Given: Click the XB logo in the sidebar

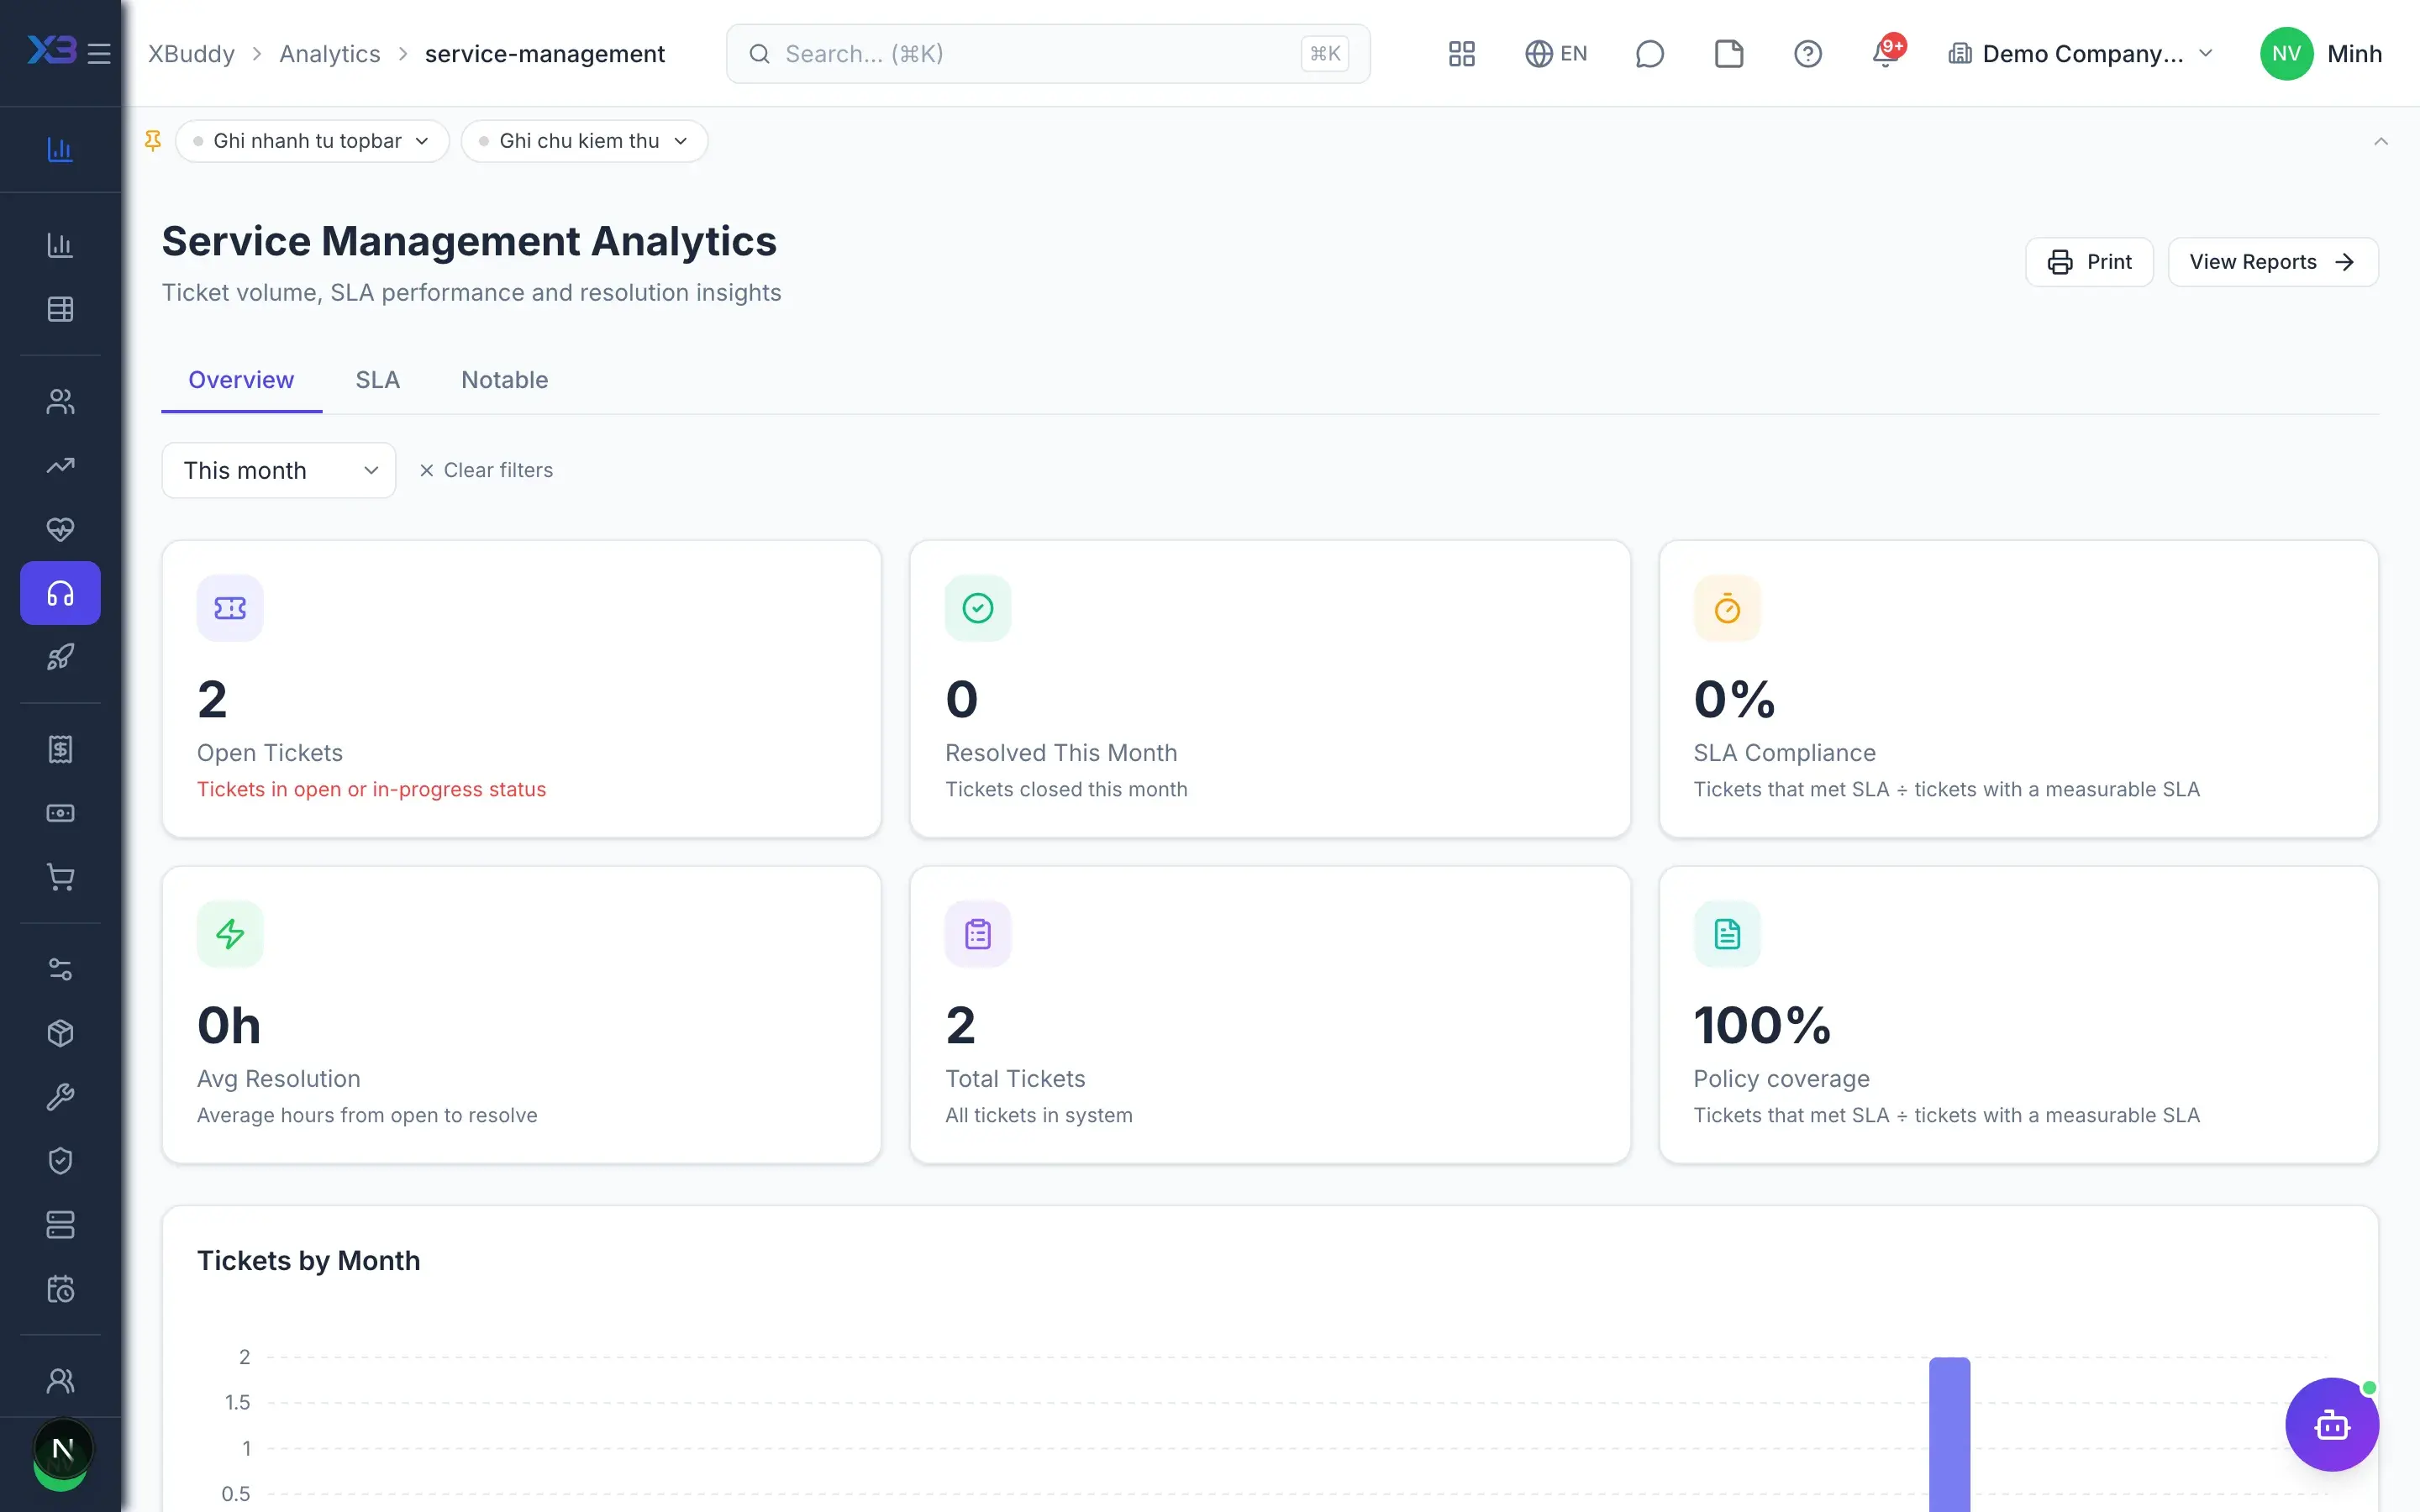Looking at the screenshot, I should point(51,50).
